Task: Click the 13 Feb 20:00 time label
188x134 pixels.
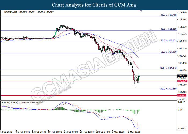Action: [x=39, y=132]
